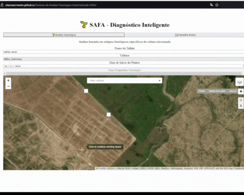Open the planting date picker field
This screenshot has height=195, width=244.
click(123, 66)
